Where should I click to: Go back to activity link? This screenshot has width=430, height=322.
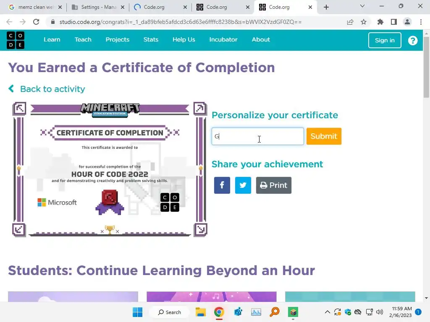(x=47, y=89)
